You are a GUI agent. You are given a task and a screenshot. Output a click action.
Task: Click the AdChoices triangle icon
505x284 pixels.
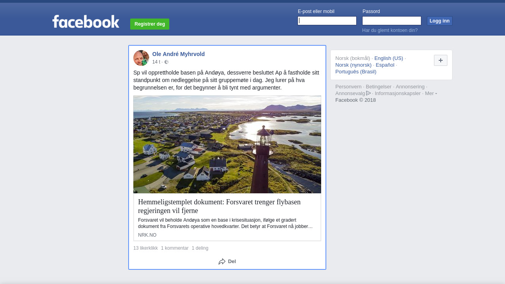point(368,93)
